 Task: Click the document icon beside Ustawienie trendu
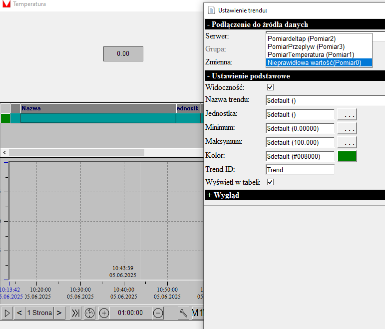[x=211, y=10]
